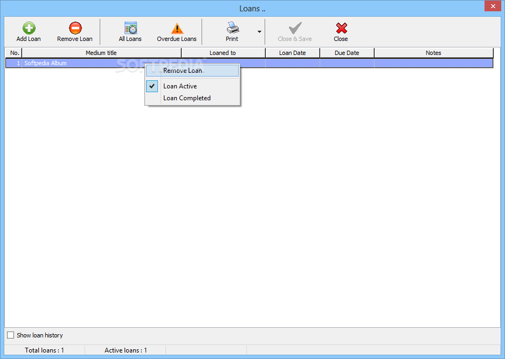The width and height of the screenshot is (505, 359).
Task: Click the Print printer icon
Action: pyautogui.click(x=232, y=27)
